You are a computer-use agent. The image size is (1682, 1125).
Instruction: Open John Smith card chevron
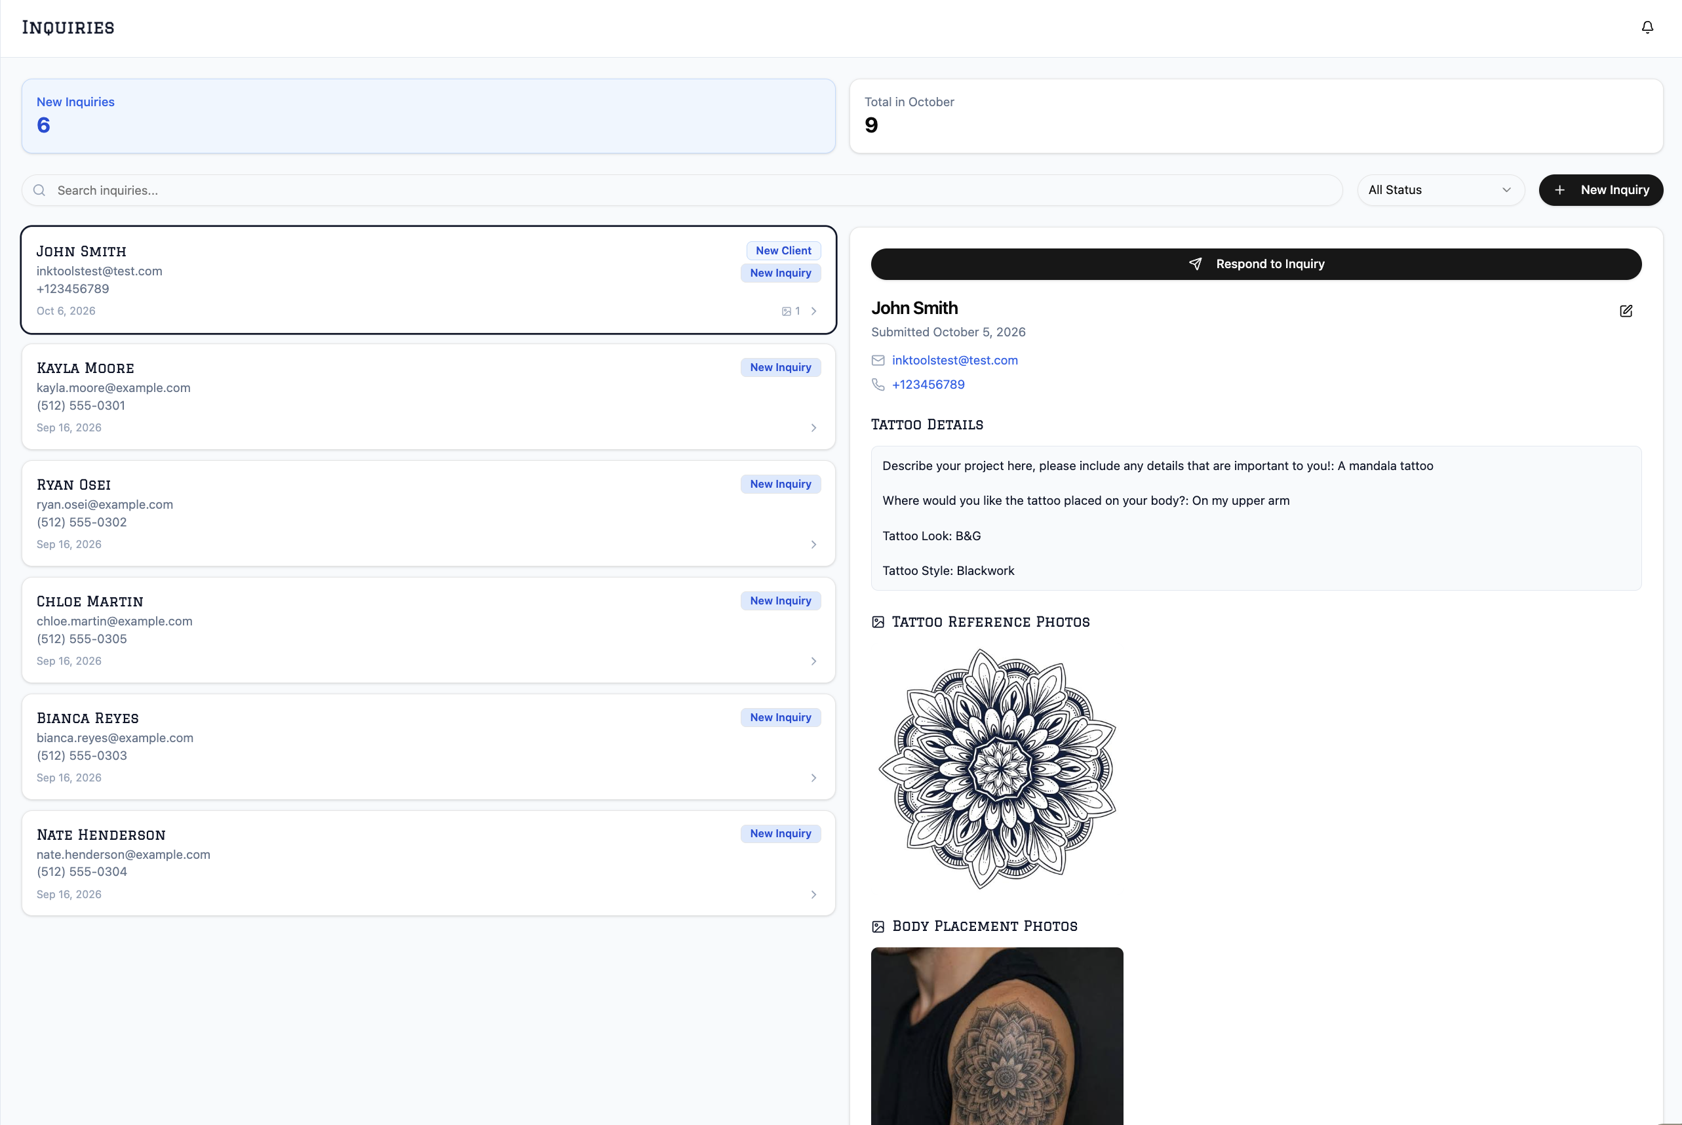pos(813,311)
